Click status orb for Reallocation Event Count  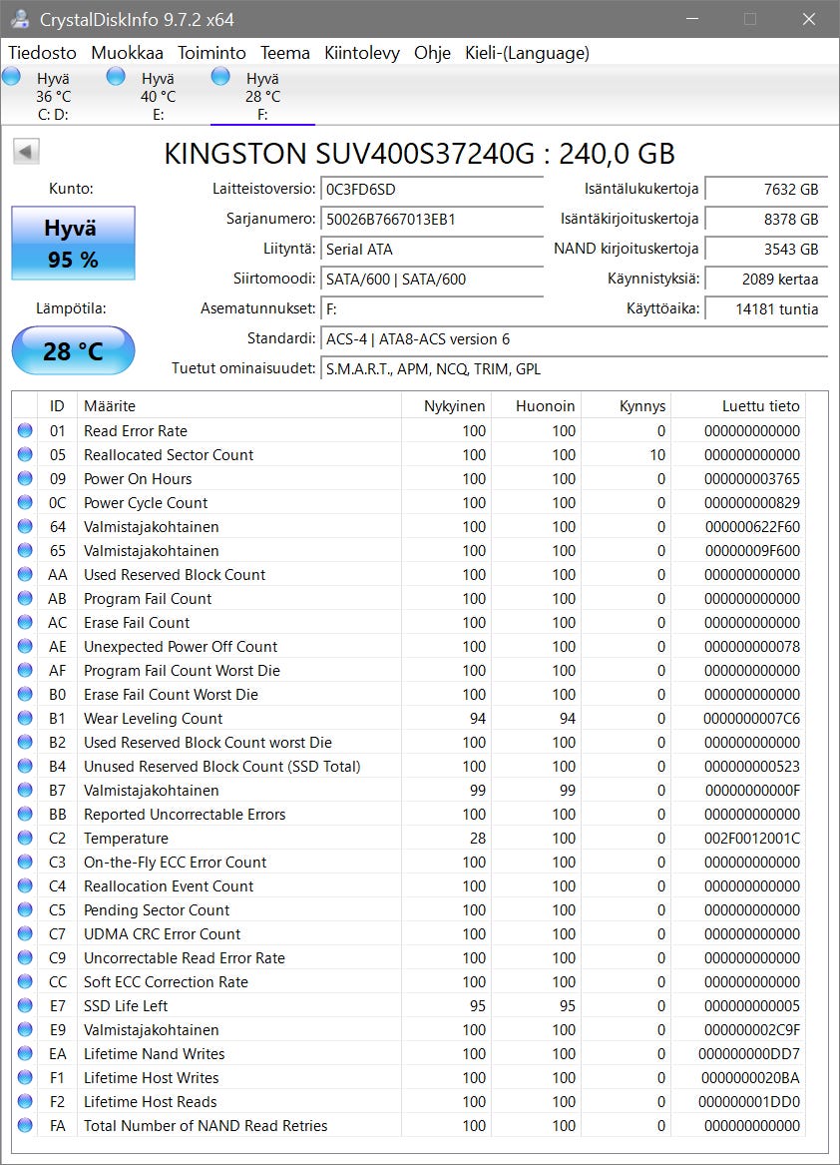25,885
